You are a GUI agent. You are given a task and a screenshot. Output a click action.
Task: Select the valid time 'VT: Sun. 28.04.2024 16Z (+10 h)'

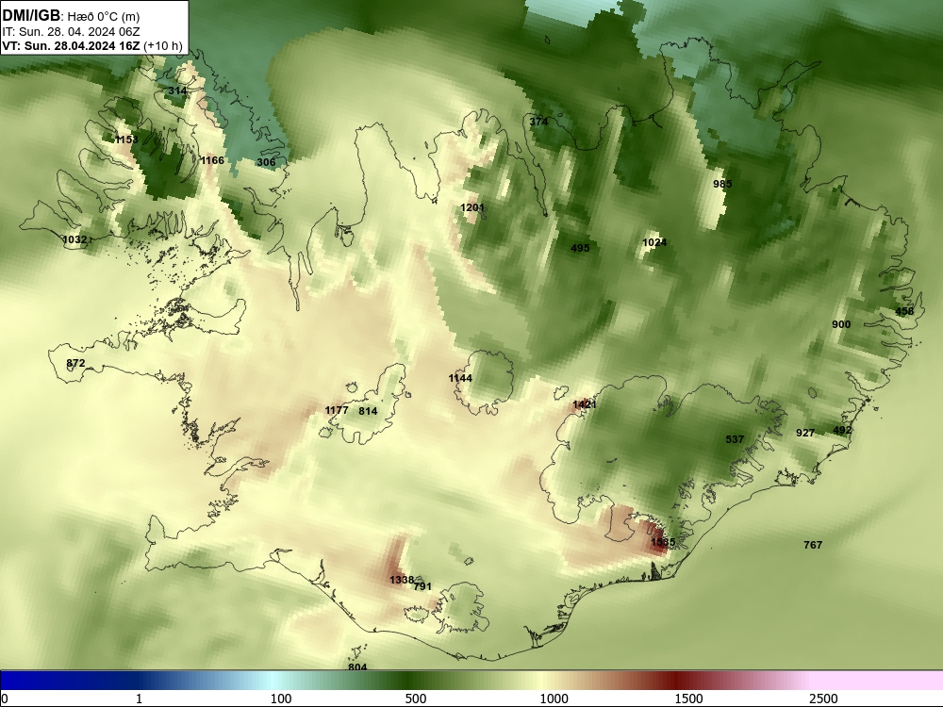coord(92,45)
